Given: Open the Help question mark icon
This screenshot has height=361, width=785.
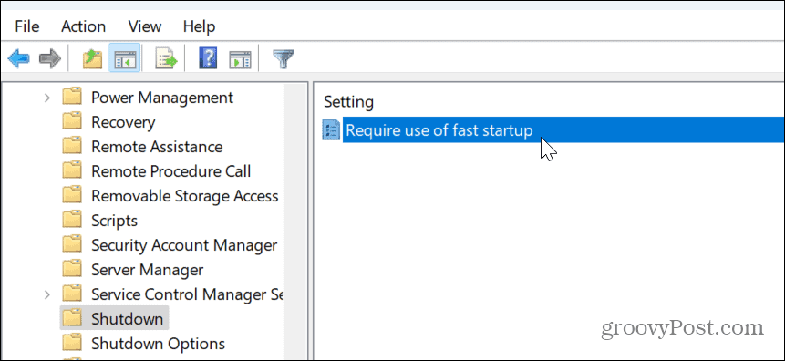Looking at the screenshot, I should (x=208, y=59).
